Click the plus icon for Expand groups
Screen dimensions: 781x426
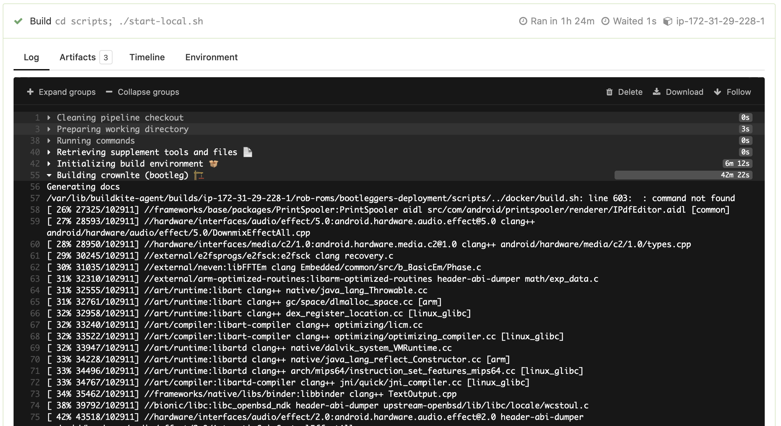pyautogui.click(x=31, y=92)
